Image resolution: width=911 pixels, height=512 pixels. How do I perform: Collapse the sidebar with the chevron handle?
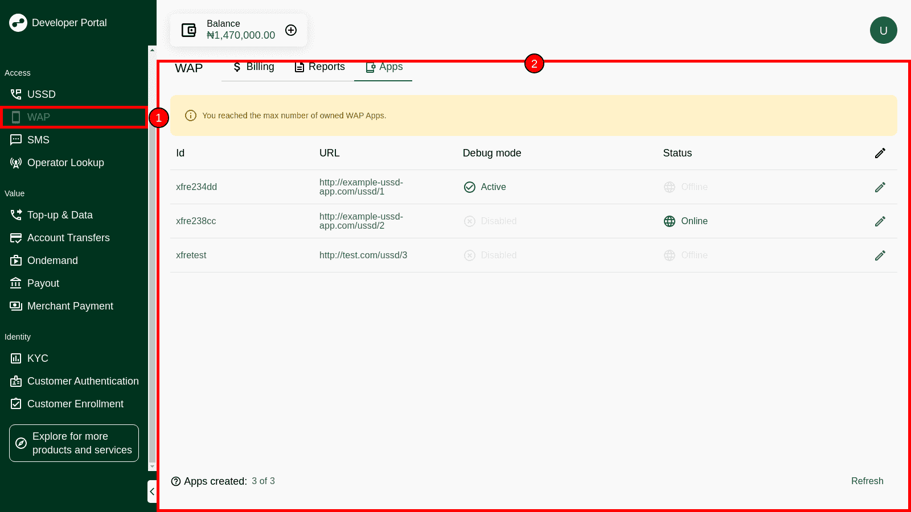[152, 492]
